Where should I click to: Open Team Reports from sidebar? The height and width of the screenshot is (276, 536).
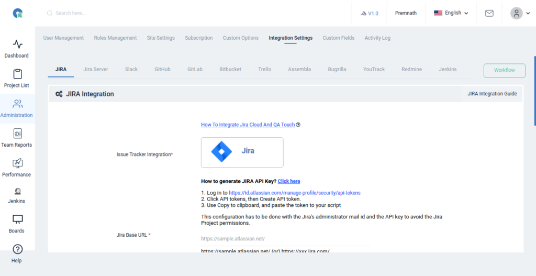[17, 134]
